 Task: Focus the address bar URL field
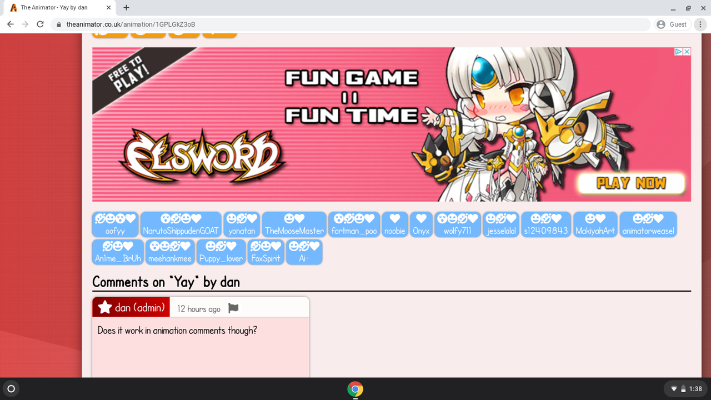351,24
